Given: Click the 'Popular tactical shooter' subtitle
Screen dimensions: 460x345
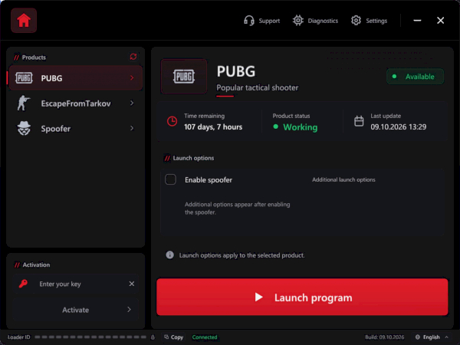Looking at the screenshot, I should click(258, 87).
